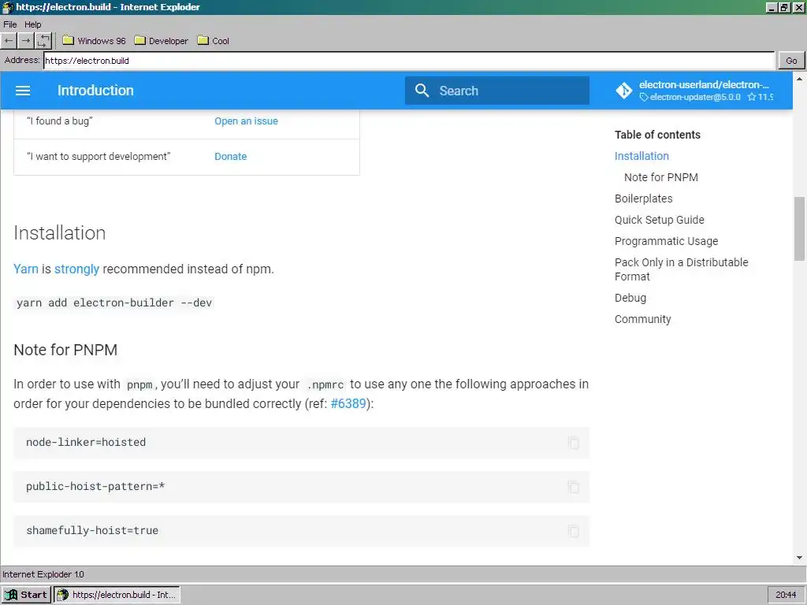
Task: Click the "I want to support development" cell
Action: tap(99, 157)
